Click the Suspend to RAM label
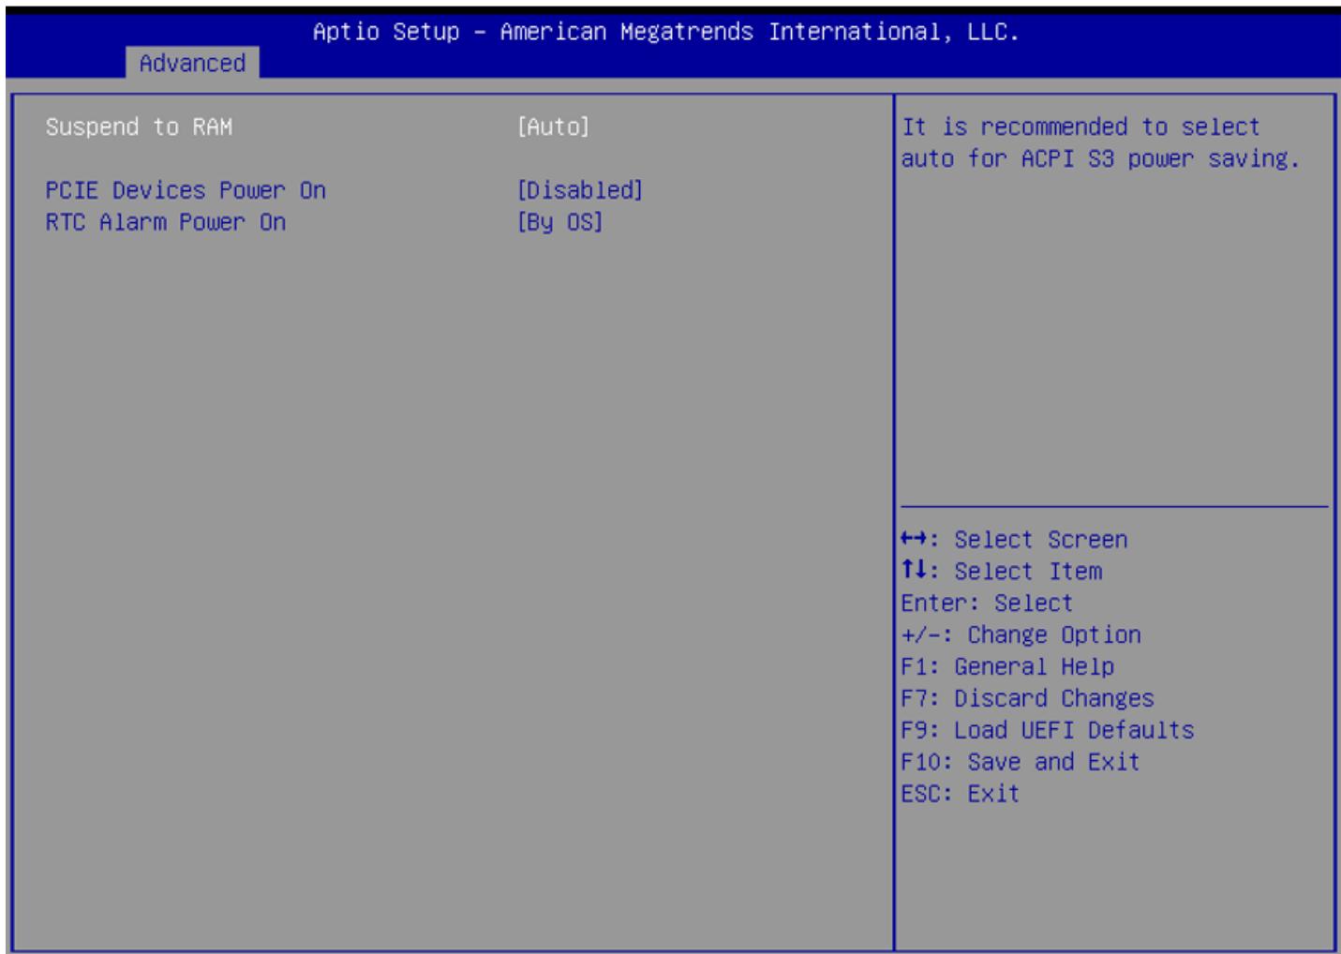1341x954 pixels. [139, 127]
